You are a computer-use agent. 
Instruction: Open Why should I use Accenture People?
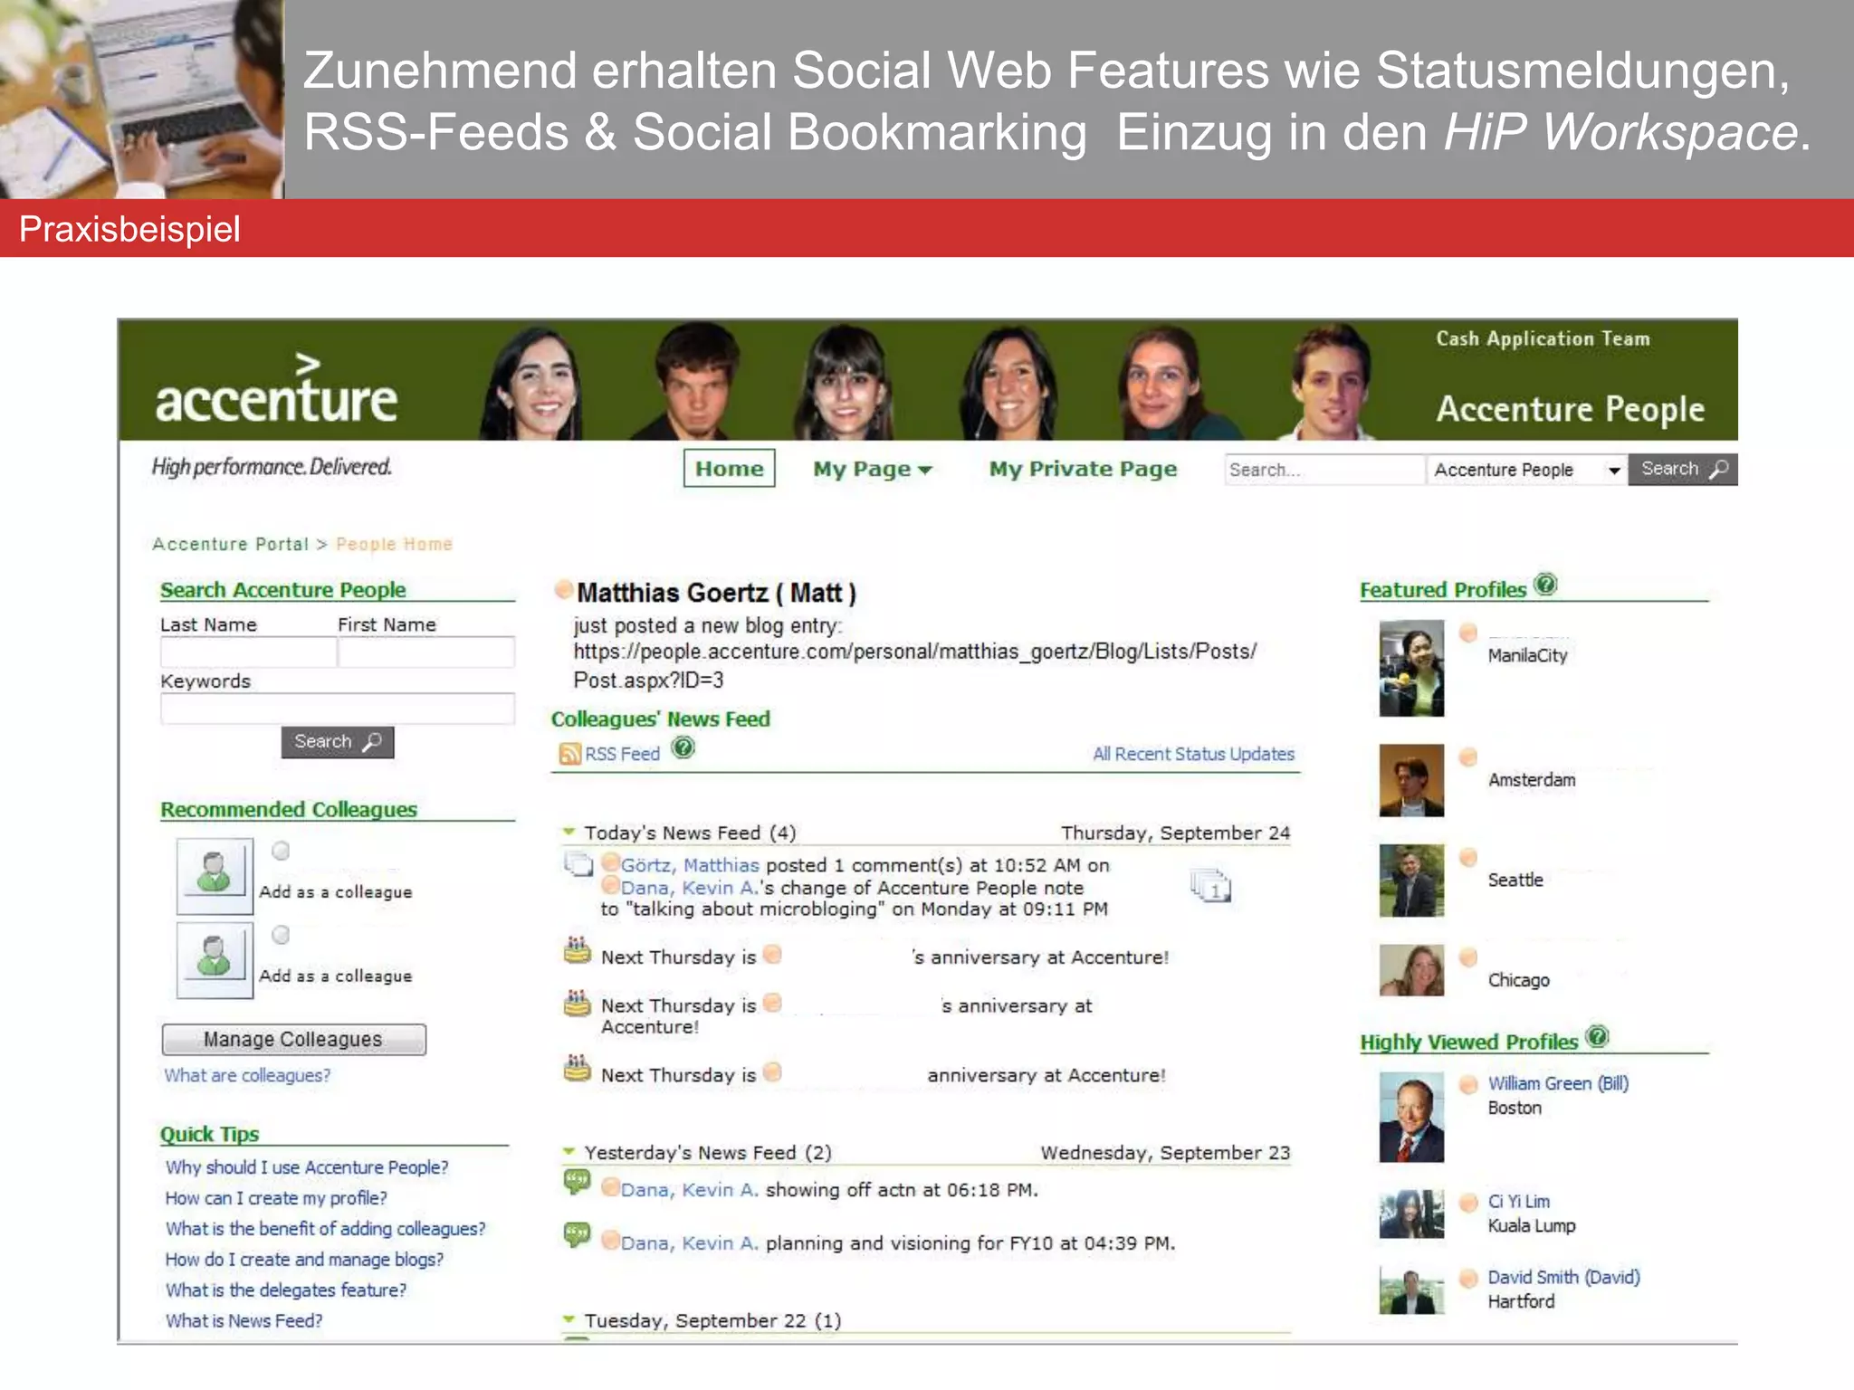pos(307,1167)
